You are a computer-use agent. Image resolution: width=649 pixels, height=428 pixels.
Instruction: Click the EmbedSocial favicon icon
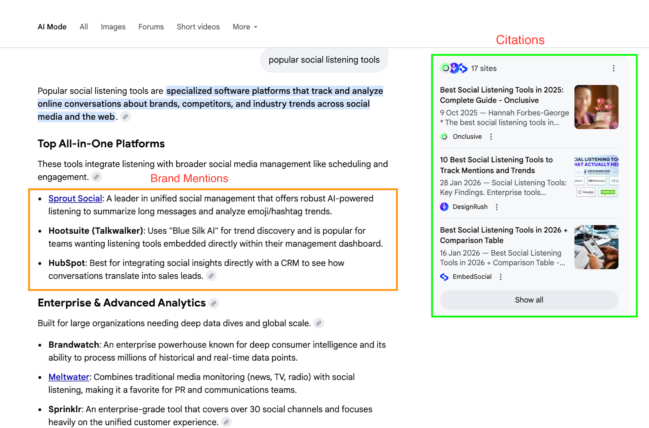coord(444,277)
